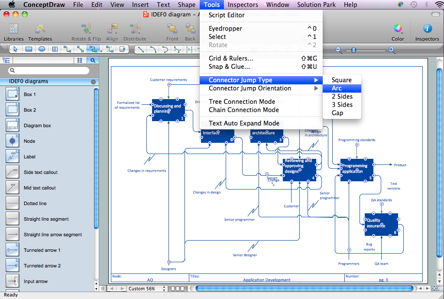Toggle Tree Connection Mode
Screen dimensions: 444x299
point(242,102)
